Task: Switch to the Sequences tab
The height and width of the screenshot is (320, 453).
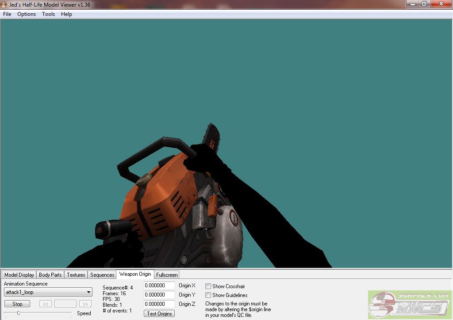Action: [102, 275]
